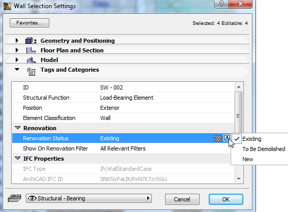The height and width of the screenshot is (212, 288).
Task: Select the Renovation Status row label
Action: (46, 138)
